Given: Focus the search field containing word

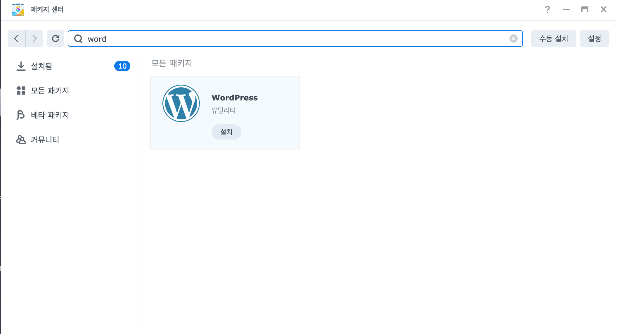Looking at the screenshot, I should point(295,39).
